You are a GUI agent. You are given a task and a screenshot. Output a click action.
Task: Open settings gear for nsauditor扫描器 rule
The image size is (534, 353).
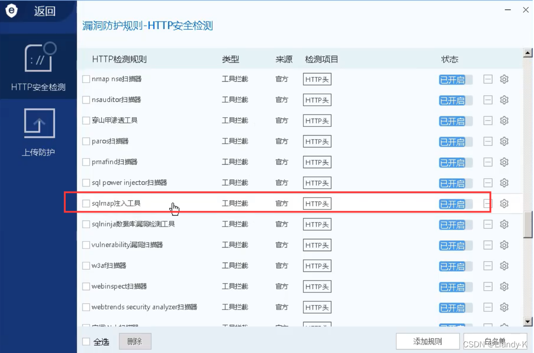click(504, 100)
